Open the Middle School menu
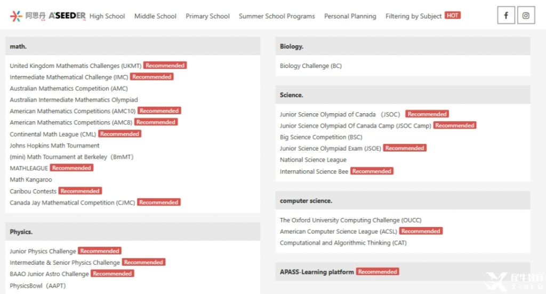The width and height of the screenshot is (546, 294). pyautogui.click(x=155, y=16)
